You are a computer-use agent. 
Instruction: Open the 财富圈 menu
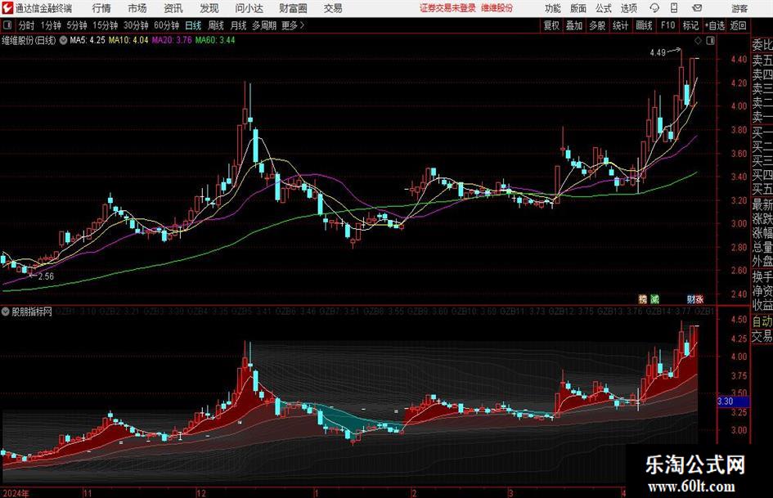pos(293,8)
